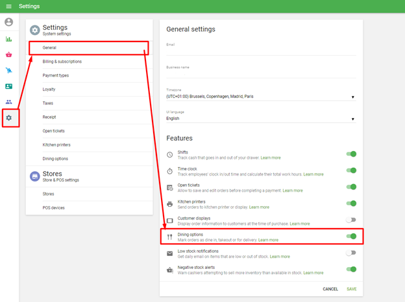Click the Business name input field
405x302 pixels.
[x=261, y=73]
